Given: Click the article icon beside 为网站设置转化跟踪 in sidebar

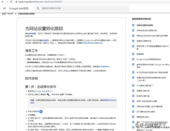Looking at the screenshot, I should [x=133, y=25].
